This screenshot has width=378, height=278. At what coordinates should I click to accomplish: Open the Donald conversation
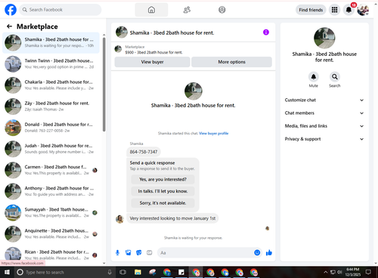point(51,128)
